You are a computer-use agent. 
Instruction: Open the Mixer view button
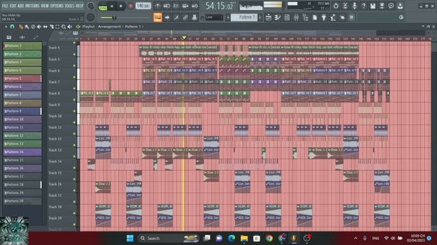point(296,18)
